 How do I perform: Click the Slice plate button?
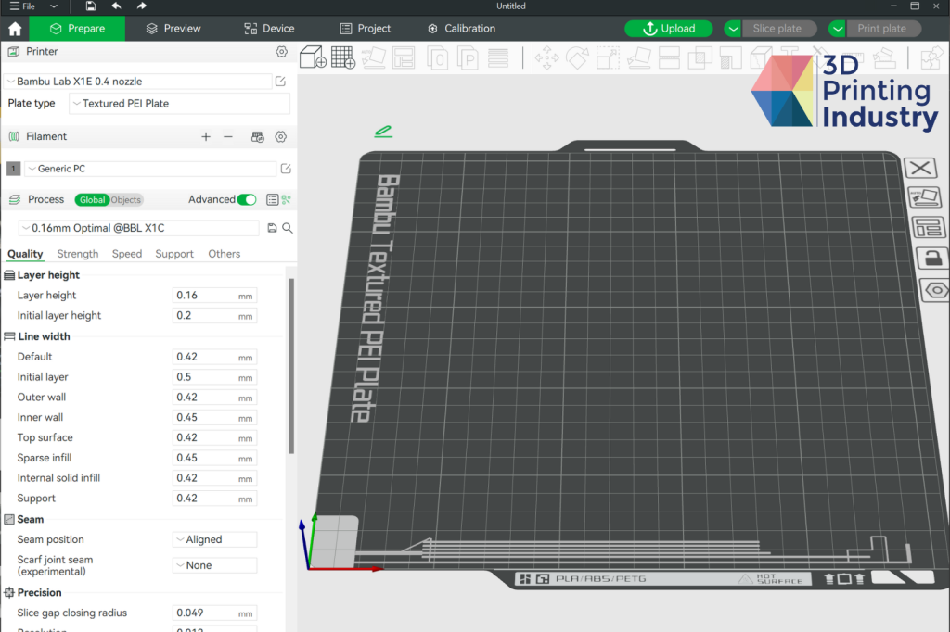tap(777, 29)
